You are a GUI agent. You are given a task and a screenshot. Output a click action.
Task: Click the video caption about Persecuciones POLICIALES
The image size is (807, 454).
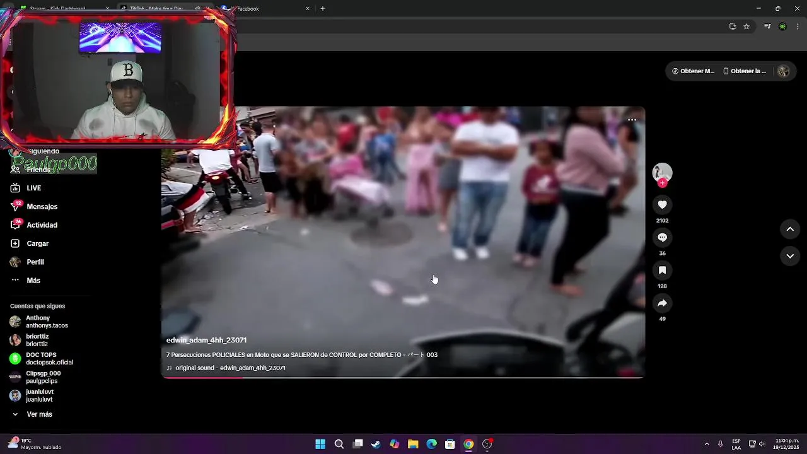(x=302, y=354)
